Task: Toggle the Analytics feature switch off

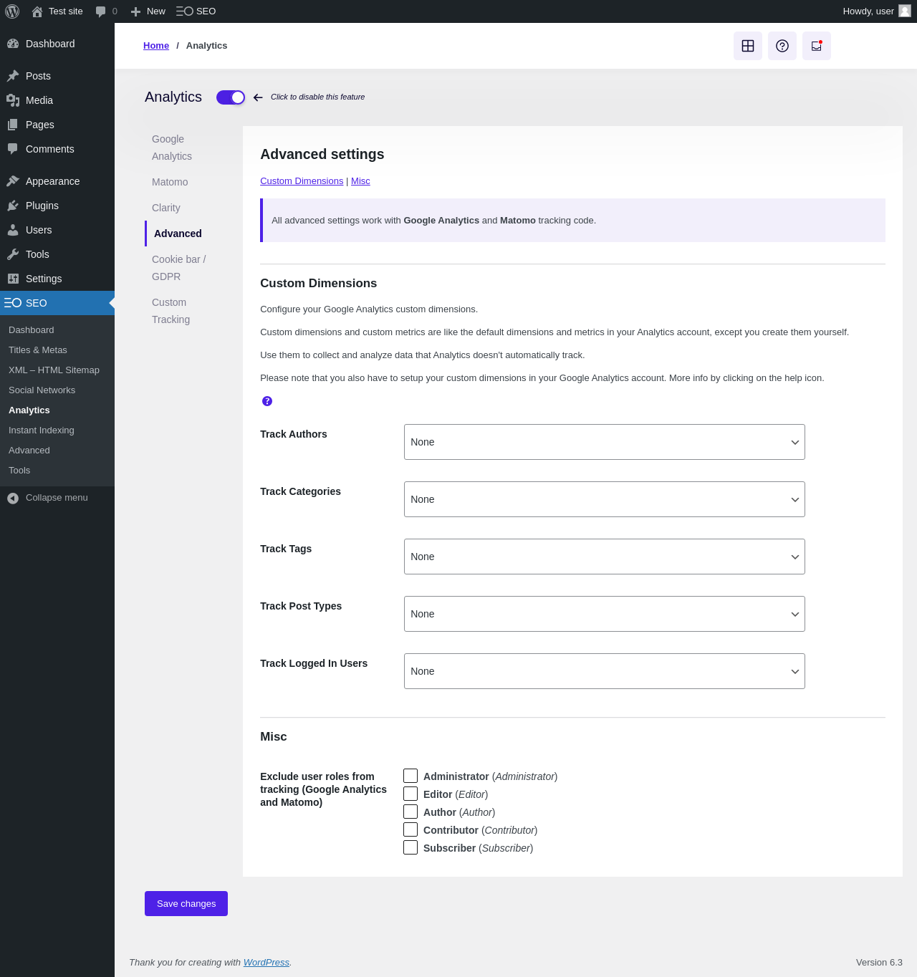Action: (231, 97)
